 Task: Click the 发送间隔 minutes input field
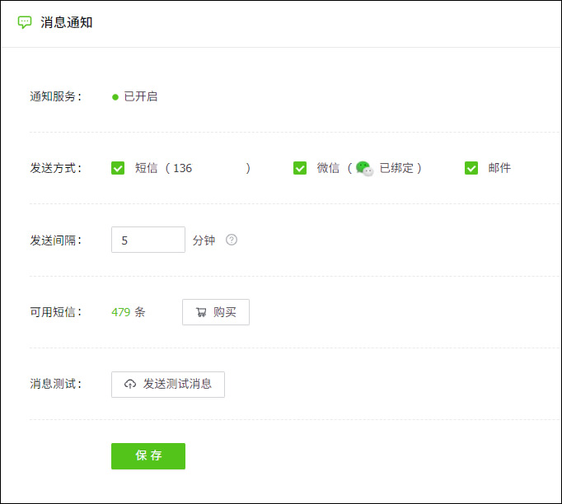[148, 240]
